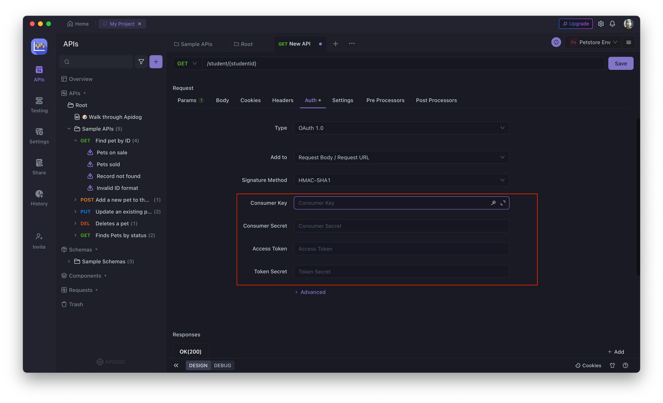Open the History section
Image resolution: width=663 pixels, height=403 pixels.
(39, 198)
